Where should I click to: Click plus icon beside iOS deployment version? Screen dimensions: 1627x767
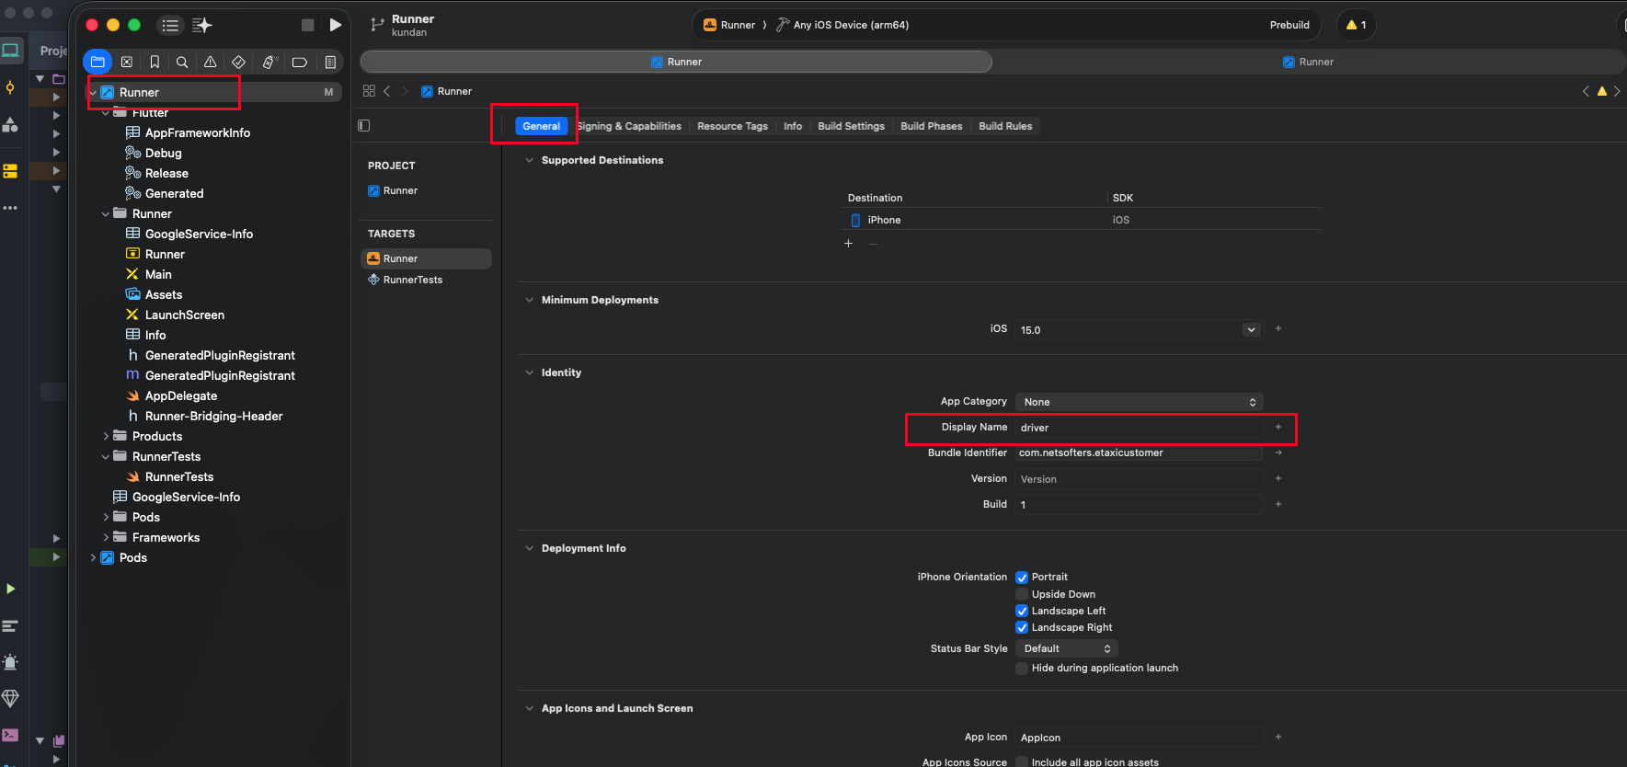(x=1278, y=329)
